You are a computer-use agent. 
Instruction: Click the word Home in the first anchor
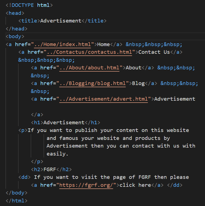pos(104,44)
